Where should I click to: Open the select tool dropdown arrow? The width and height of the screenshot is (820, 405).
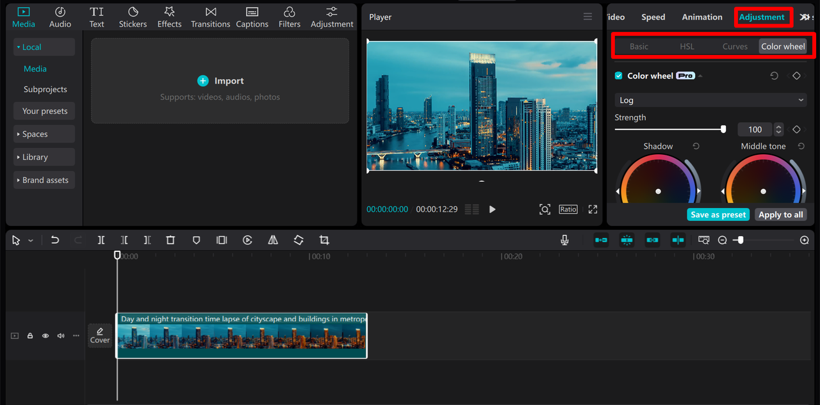pyautogui.click(x=31, y=241)
